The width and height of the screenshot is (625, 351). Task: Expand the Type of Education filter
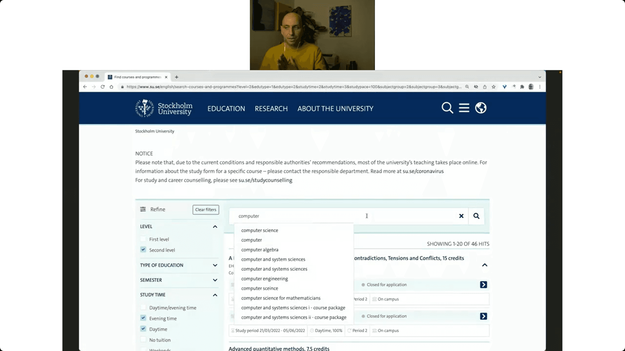pyautogui.click(x=215, y=265)
